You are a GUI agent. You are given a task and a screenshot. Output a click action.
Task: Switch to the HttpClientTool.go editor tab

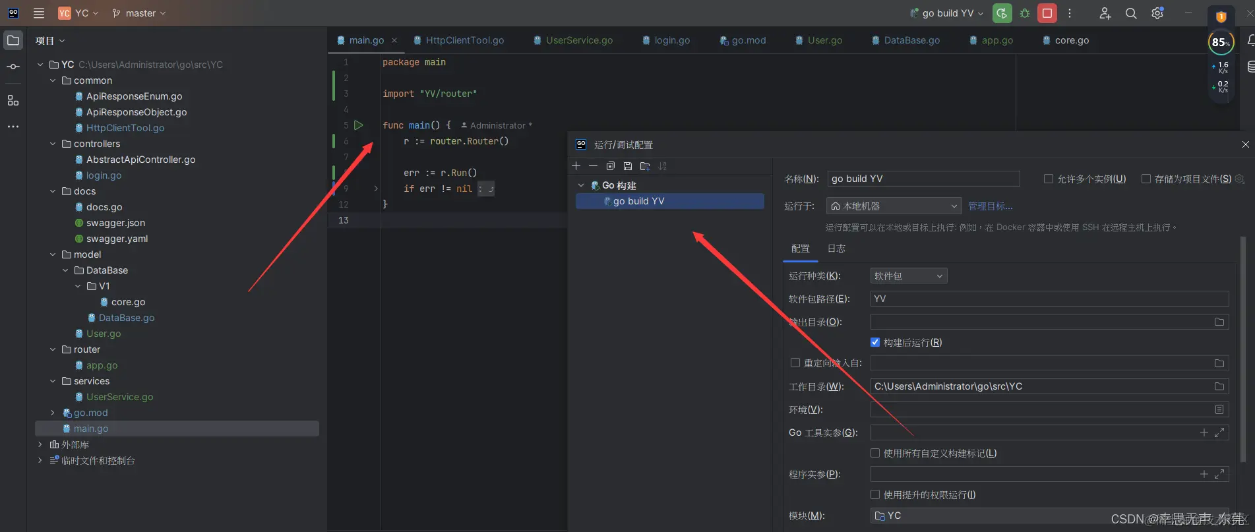459,40
